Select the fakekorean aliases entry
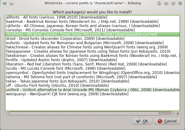The width and height of the screenshot is (185, 130). click(92, 55)
